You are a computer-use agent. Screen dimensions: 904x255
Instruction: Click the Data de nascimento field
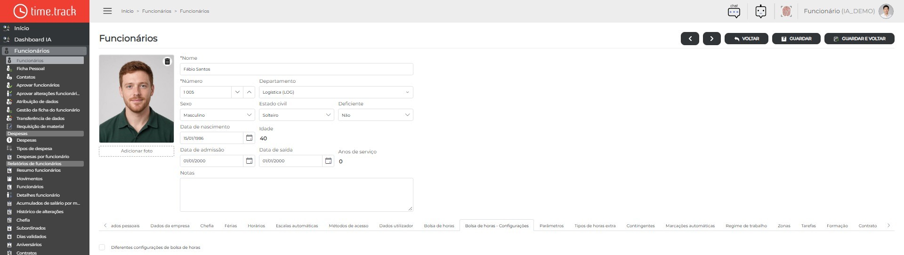211,138
